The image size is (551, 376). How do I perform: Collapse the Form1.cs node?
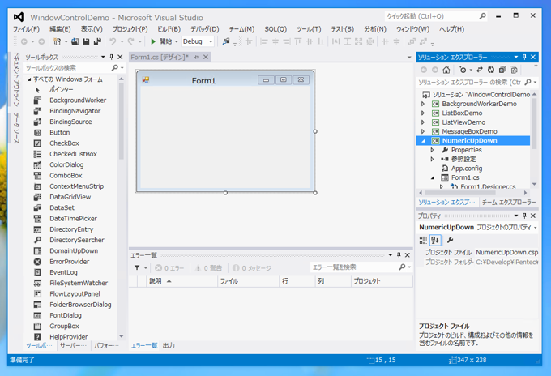(x=433, y=177)
